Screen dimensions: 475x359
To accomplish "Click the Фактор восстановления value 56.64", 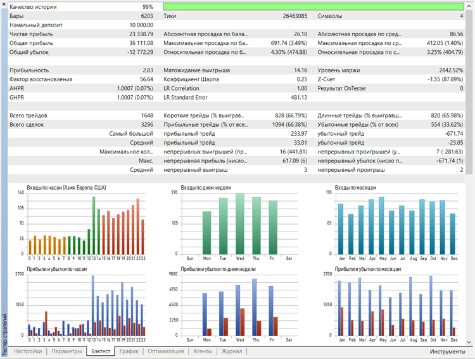I will tap(146, 79).
